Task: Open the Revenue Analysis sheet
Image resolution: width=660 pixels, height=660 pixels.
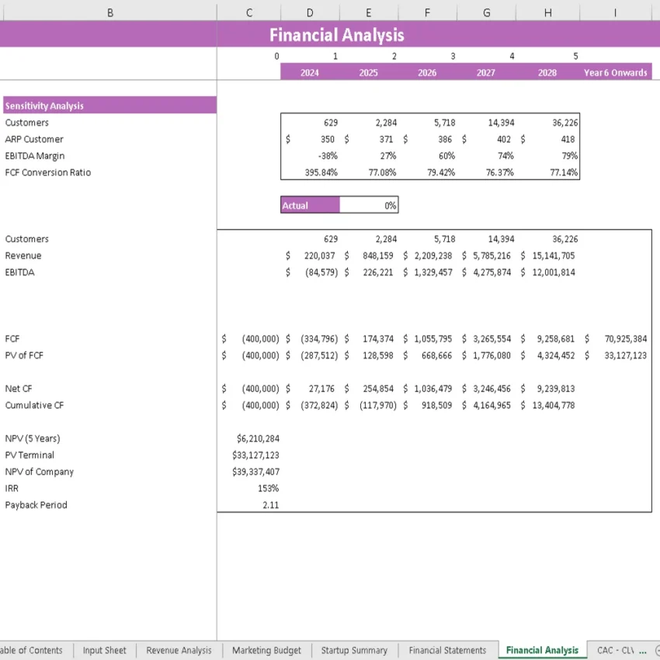Action: [178, 650]
